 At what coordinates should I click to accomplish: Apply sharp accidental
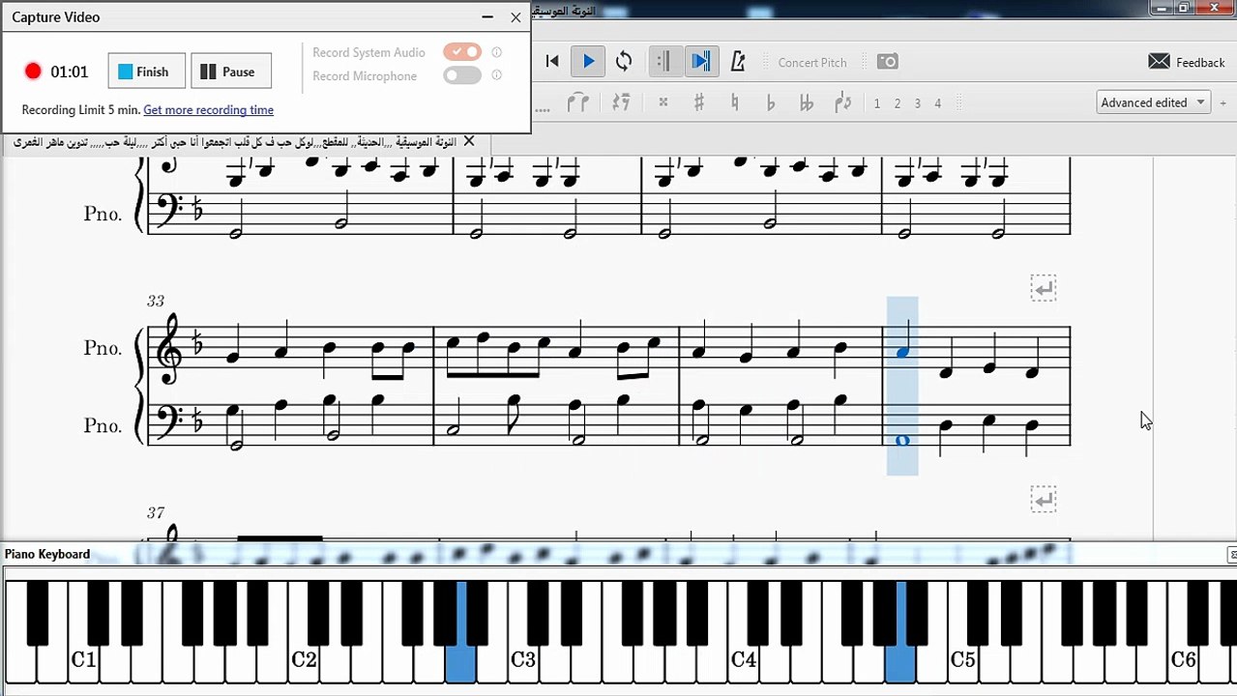[698, 102]
